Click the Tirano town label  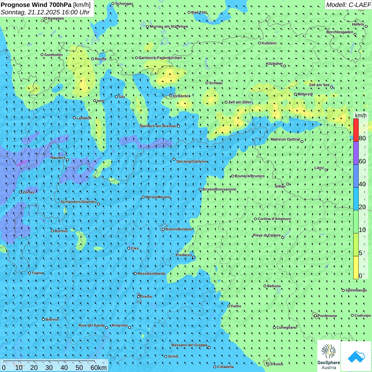[37, 273]
